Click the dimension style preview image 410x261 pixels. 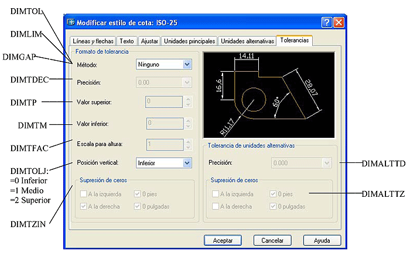(x=269, y=95)
